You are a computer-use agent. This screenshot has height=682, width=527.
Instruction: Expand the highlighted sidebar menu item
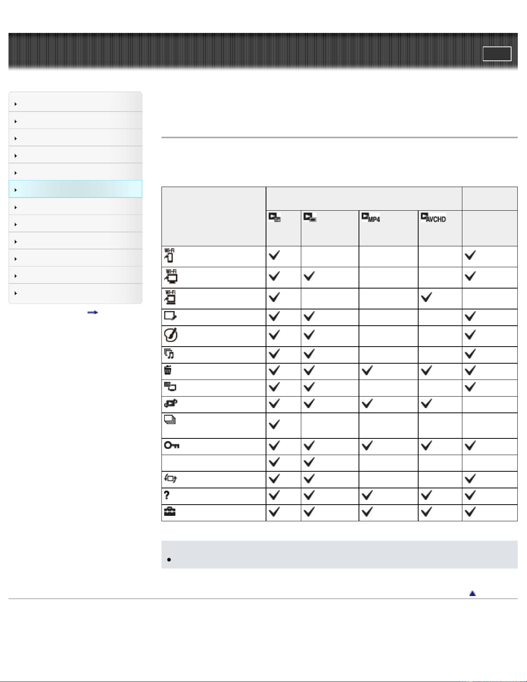click(x=76, y=189)
